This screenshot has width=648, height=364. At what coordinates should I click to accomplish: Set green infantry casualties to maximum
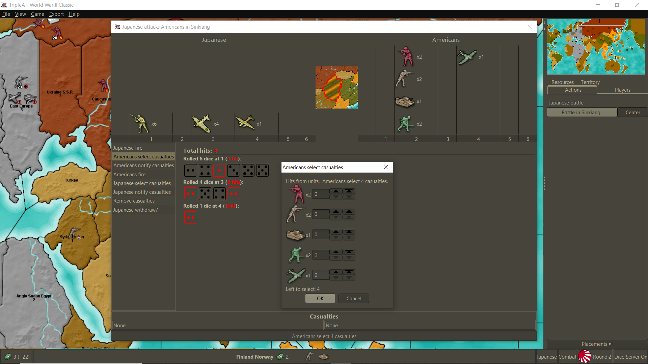[349, 252]
